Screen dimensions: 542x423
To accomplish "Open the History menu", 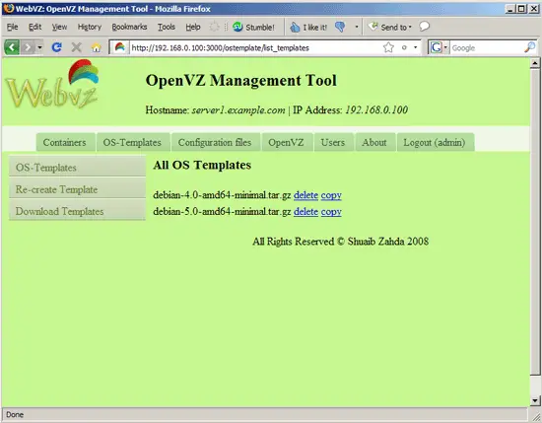I will click(90, 27).
